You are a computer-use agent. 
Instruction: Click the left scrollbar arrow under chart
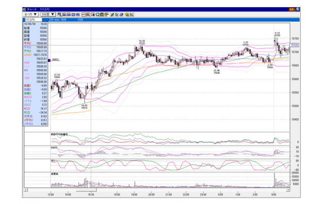(x=26, y=190)
